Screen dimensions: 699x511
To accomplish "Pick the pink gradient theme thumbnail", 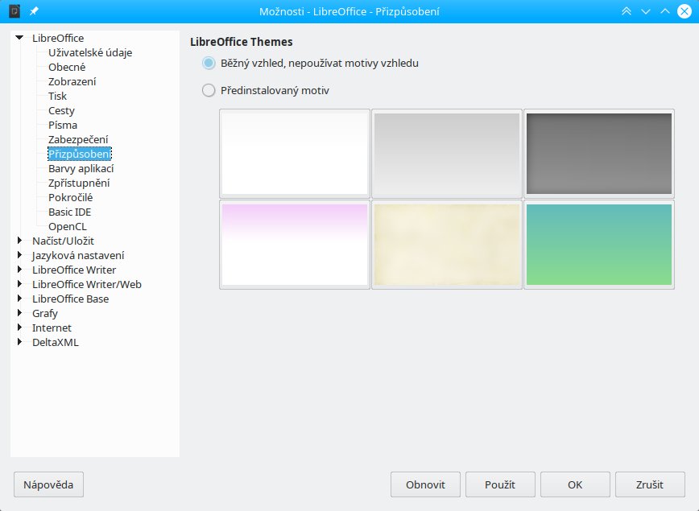I will click(295, 245).
